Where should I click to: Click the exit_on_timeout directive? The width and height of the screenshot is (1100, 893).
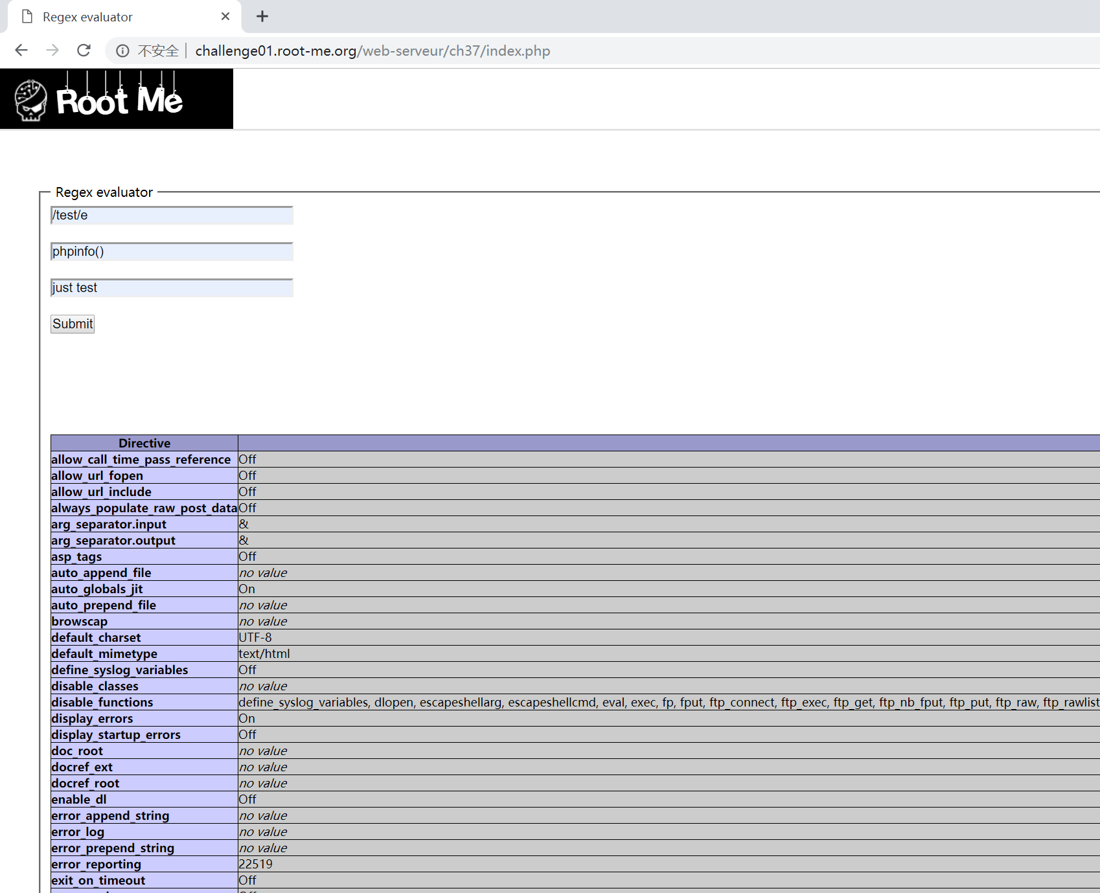click(x=98, y=880)
